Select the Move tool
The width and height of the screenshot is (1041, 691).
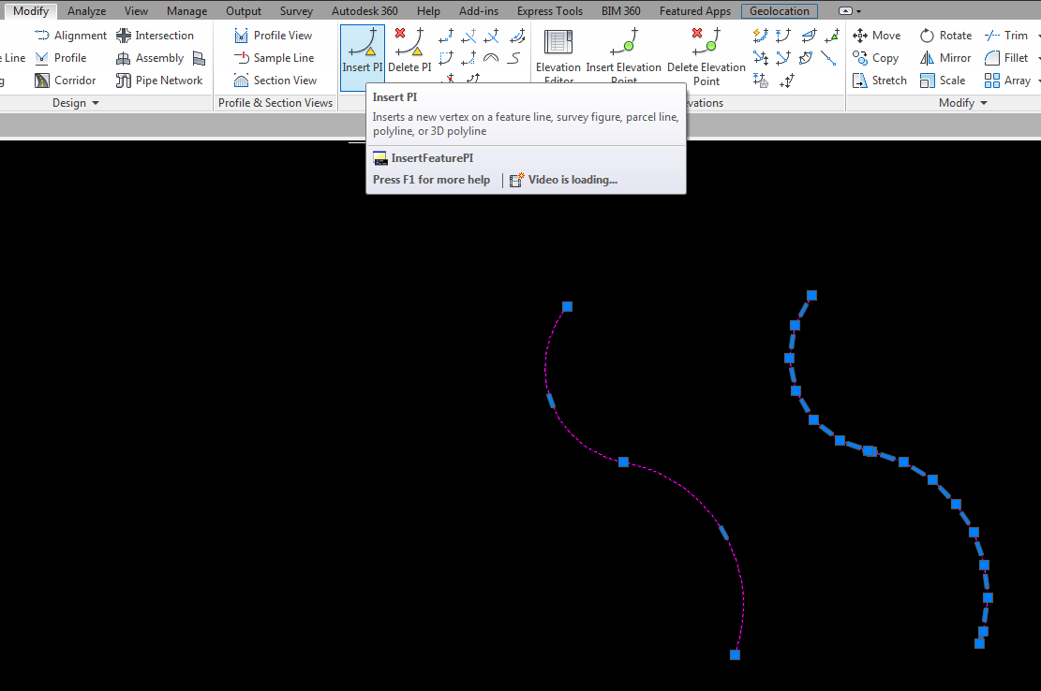click(877, 35)
